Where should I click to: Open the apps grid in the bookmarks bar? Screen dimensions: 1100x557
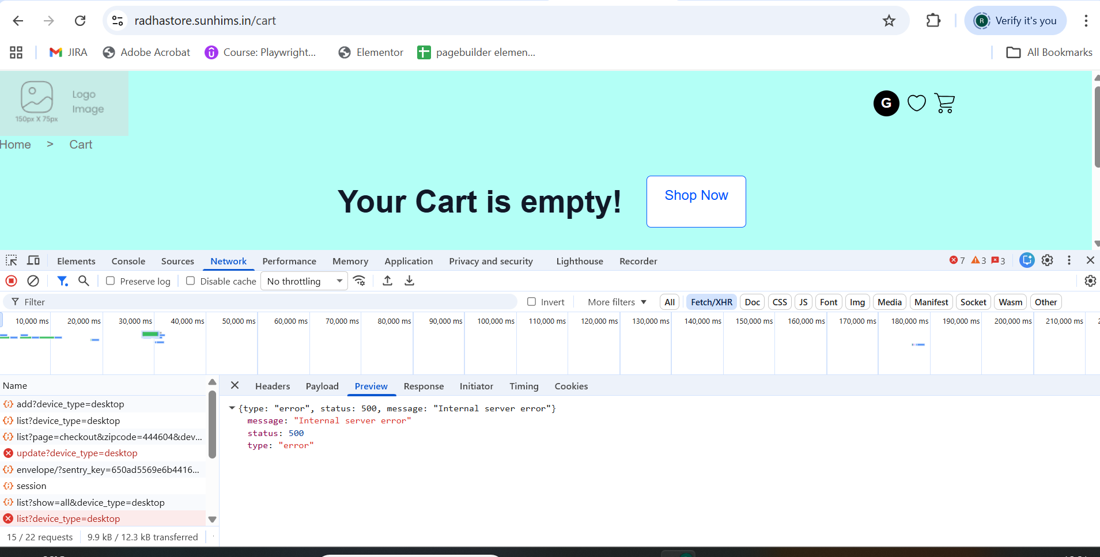pos(16,52)
